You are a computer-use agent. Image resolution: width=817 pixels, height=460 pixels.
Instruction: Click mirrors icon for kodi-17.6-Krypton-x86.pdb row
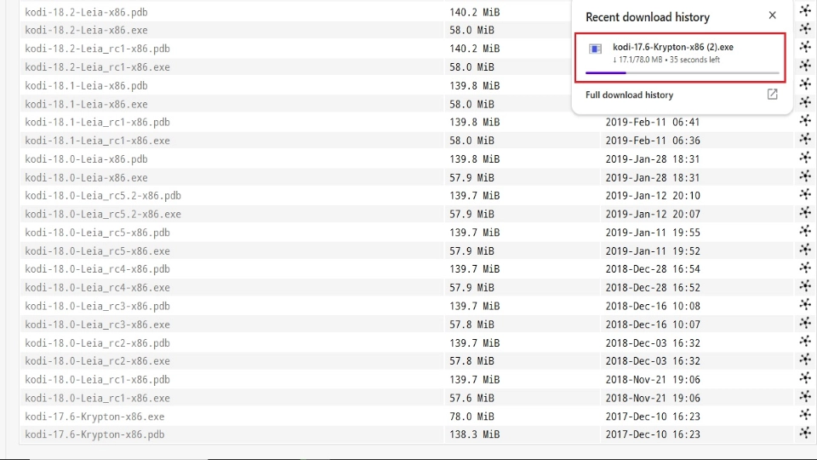click(x=806, y=433)
